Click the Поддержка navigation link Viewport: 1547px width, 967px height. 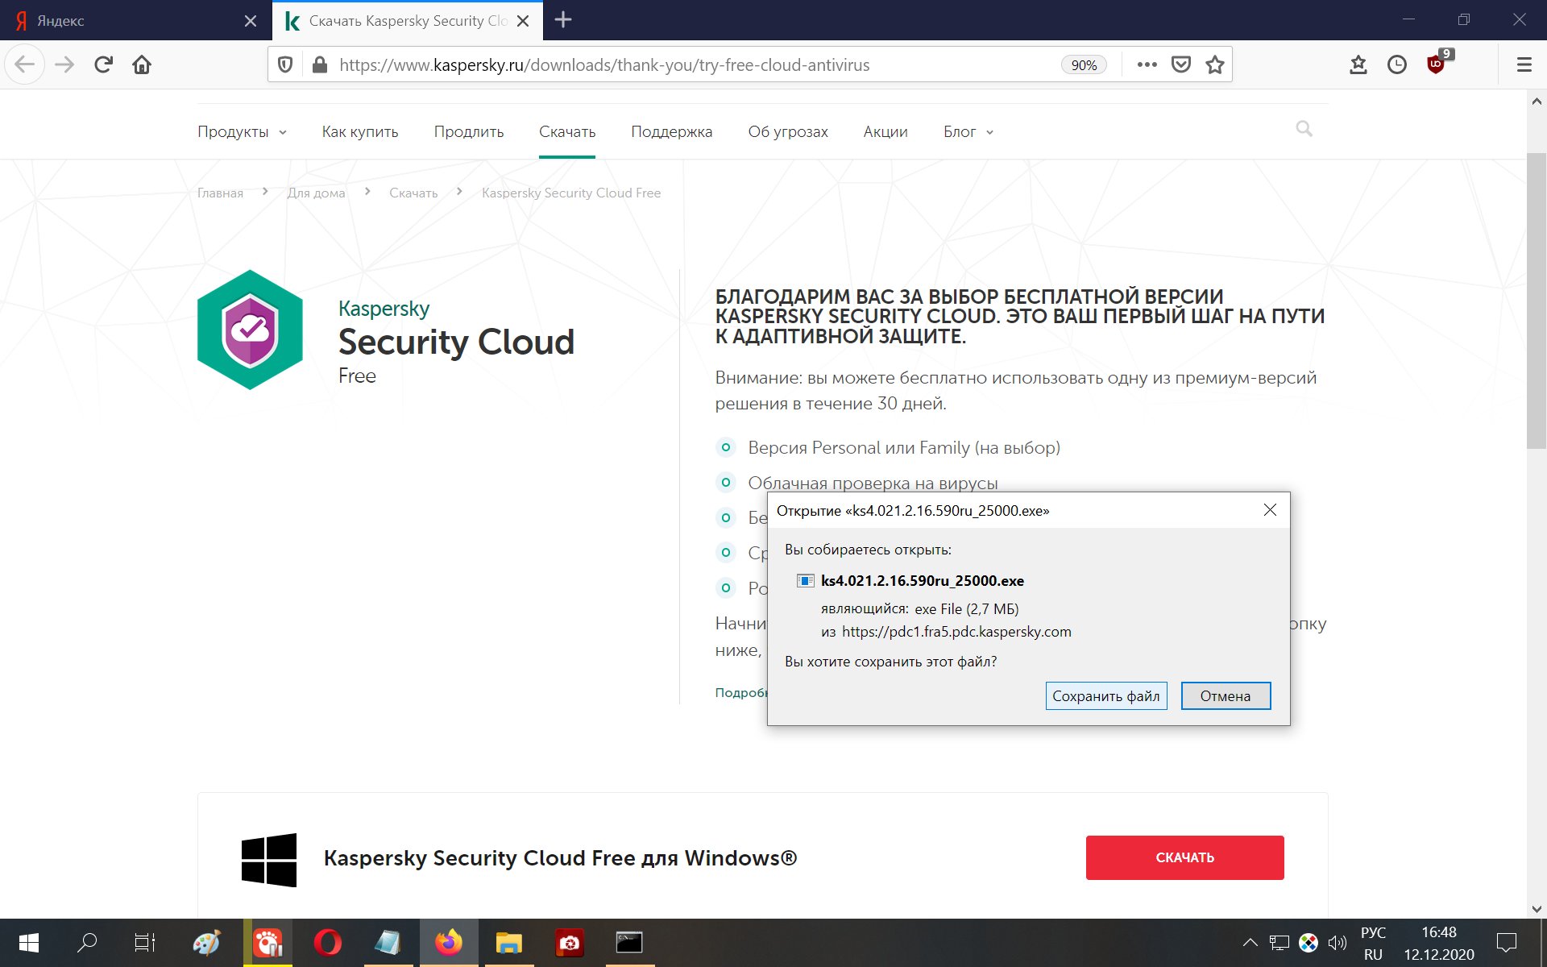pyautogui.click(x=670, y=131)
